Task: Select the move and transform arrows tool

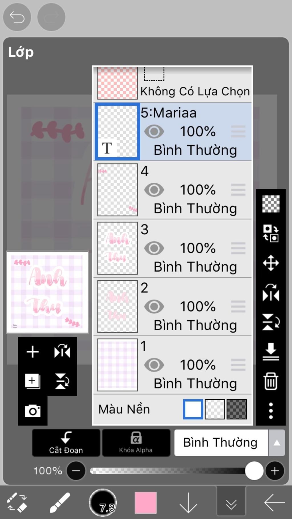Action: coord(271,263)
